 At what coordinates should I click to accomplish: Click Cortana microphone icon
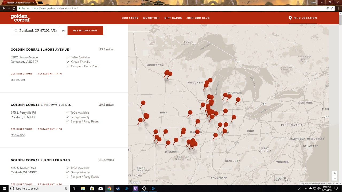tap(66, 189)
